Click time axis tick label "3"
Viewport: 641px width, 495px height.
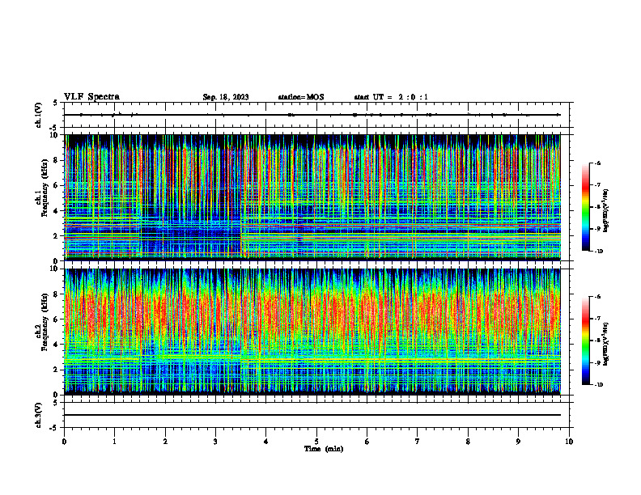pyautogui.click(x=215, y=442)
